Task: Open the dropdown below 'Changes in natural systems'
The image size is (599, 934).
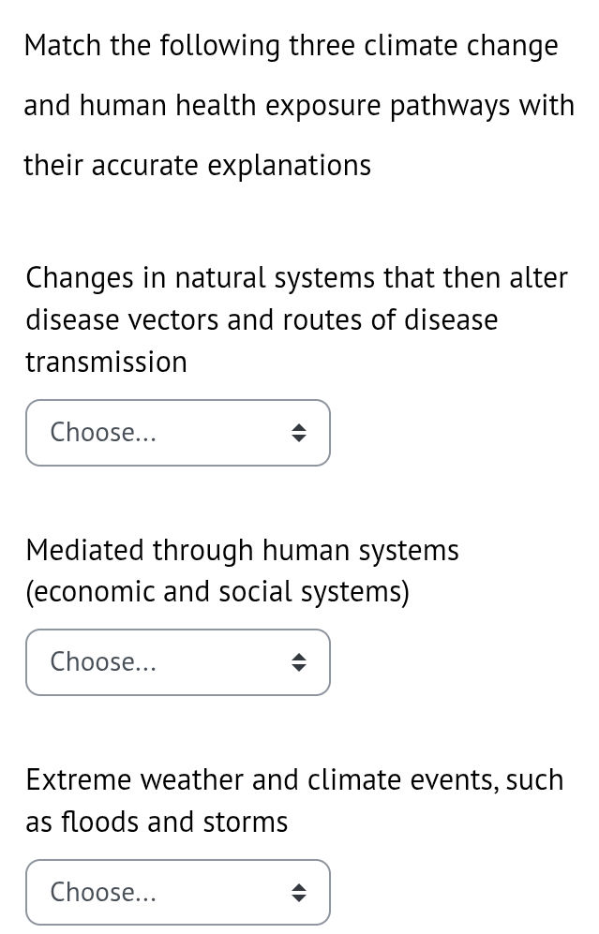Action: (178, 433)
